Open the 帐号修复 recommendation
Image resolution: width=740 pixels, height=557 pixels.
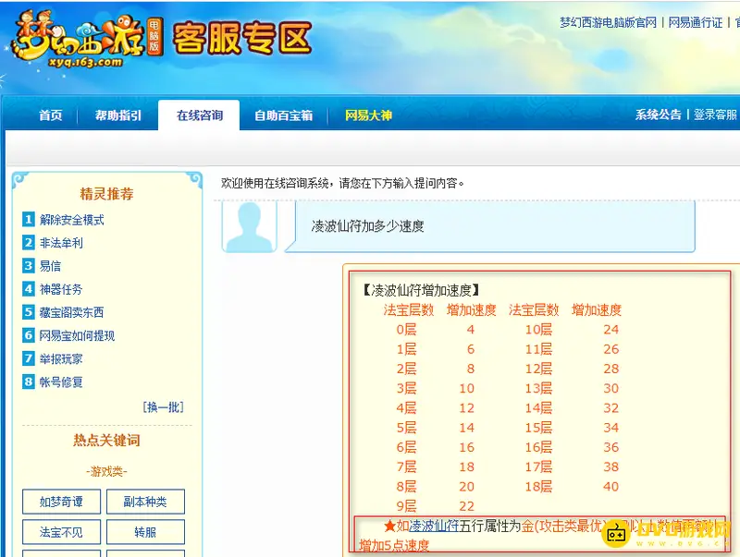61,381
